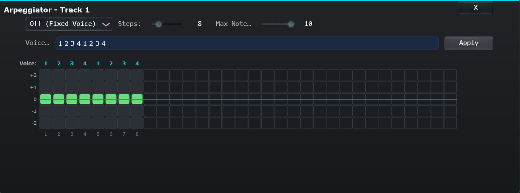Click cyan voice 4 above step 8
Image resolution: width=520 pixels, height=193 pixels.
click(137, 64)
